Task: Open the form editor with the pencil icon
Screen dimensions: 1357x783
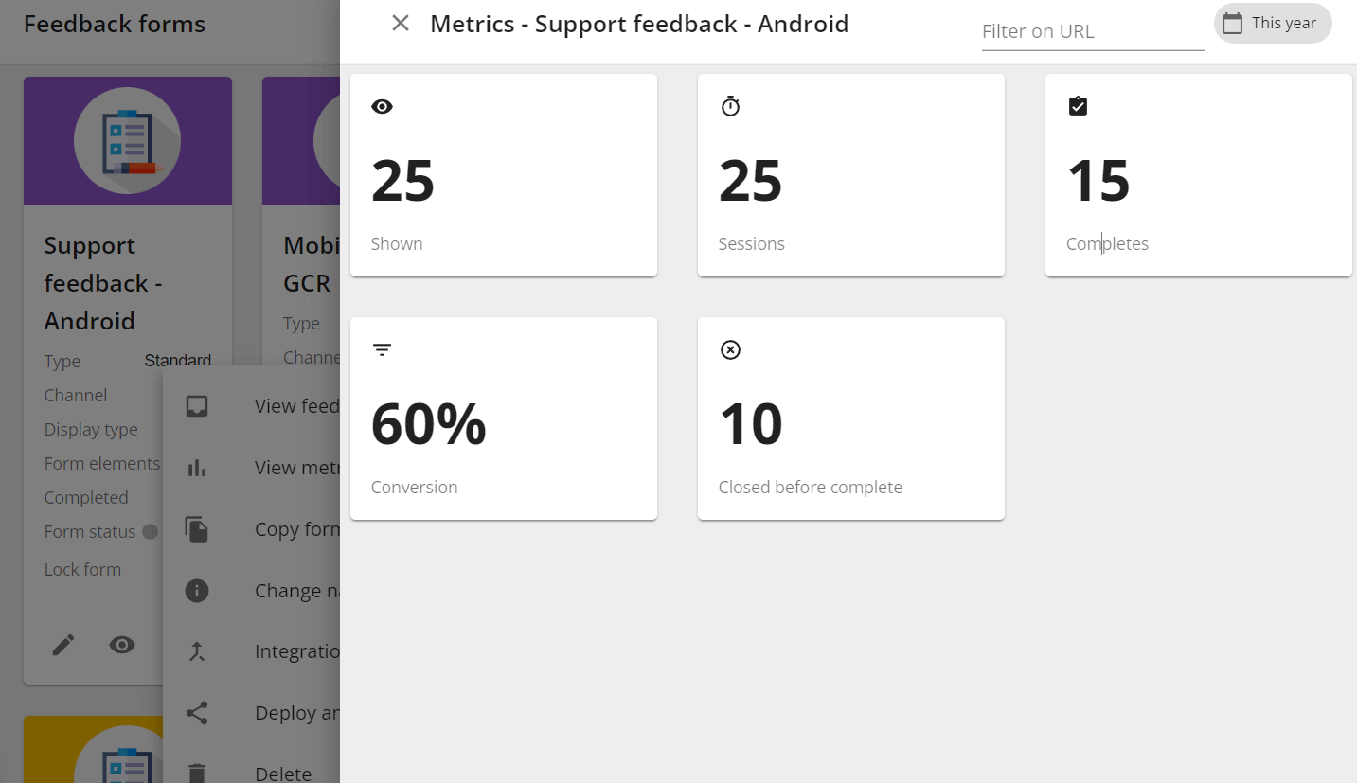Action: (63, 645)
